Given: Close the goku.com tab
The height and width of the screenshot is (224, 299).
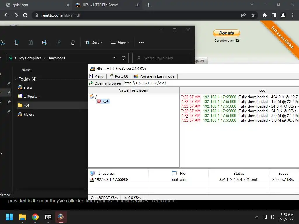Looking at the screenshot, I should coord(67,5).
